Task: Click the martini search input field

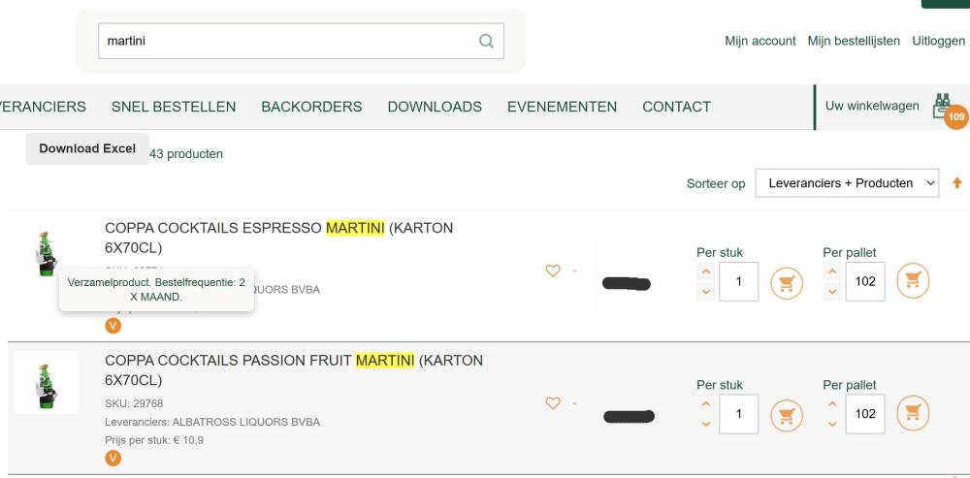Action: click(288, 41)
